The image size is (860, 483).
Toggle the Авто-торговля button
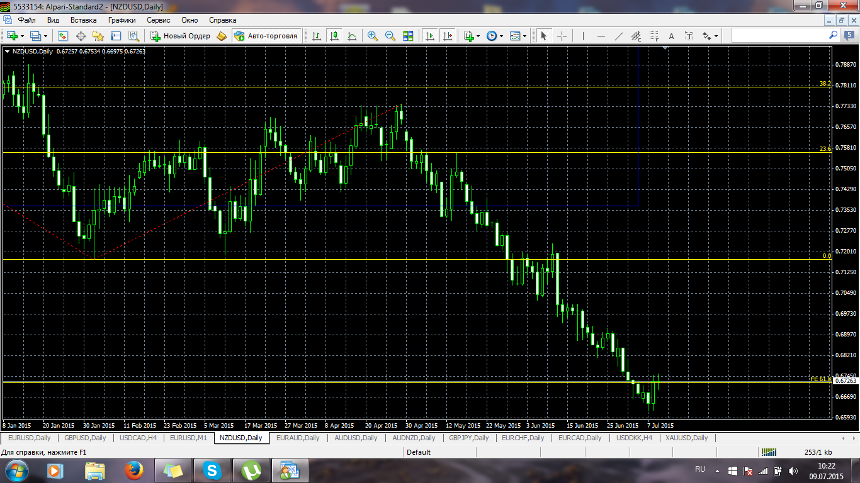point(266,36)
